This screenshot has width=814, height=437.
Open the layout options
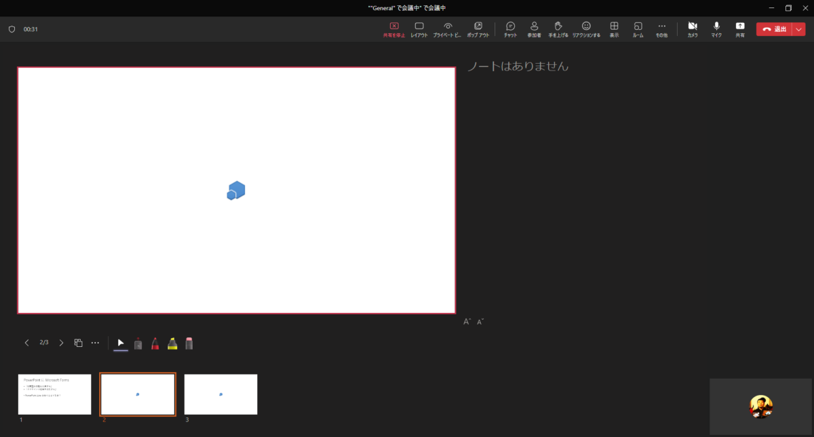coord(419,28)
